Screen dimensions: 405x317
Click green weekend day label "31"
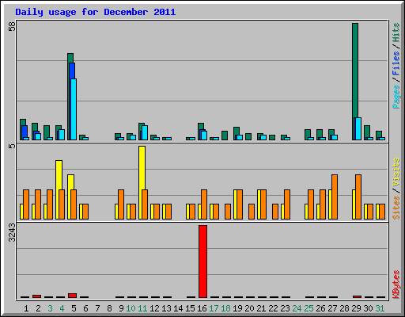click(x=380, y=308)
